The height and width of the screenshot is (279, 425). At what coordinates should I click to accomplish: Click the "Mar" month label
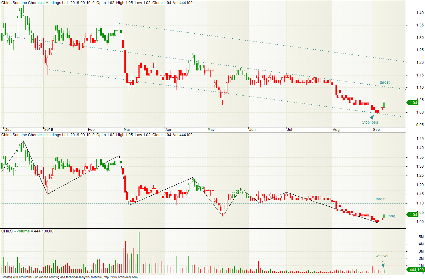point(127,130)
